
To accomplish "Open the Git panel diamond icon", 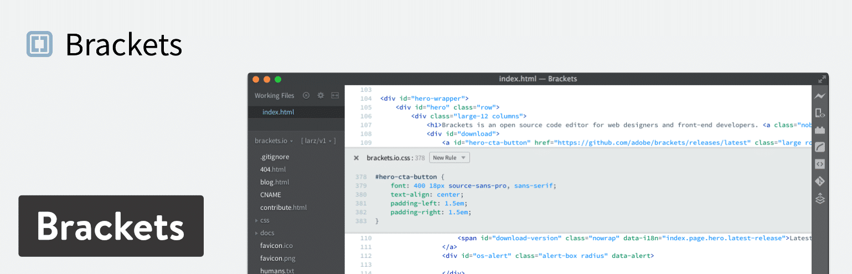I will [x=820, y=181].
